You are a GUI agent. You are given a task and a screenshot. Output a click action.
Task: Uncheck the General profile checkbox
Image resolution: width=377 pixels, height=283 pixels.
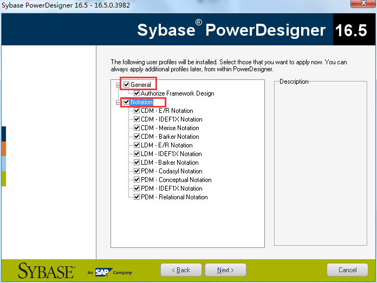[126, 85]
